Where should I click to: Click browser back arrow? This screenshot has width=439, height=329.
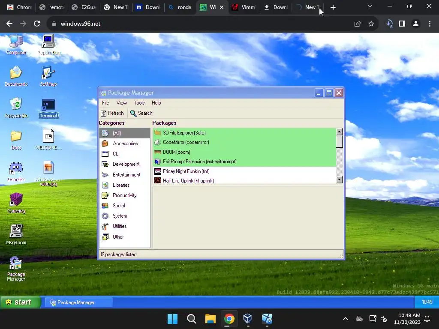pos(9,24)
